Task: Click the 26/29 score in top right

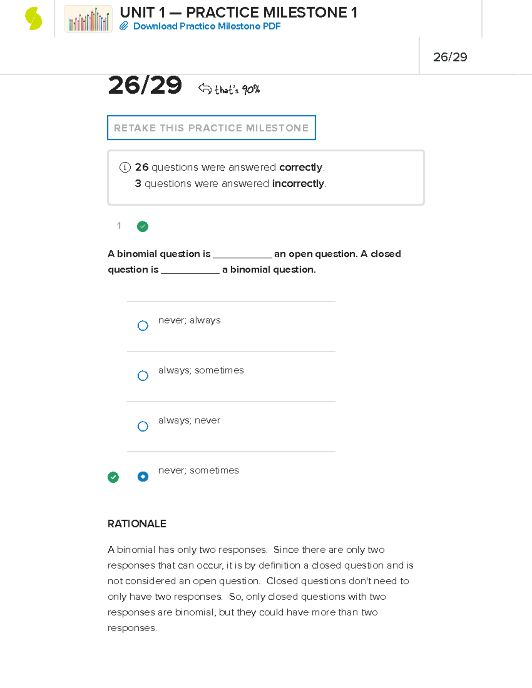Action: point(450,57)
